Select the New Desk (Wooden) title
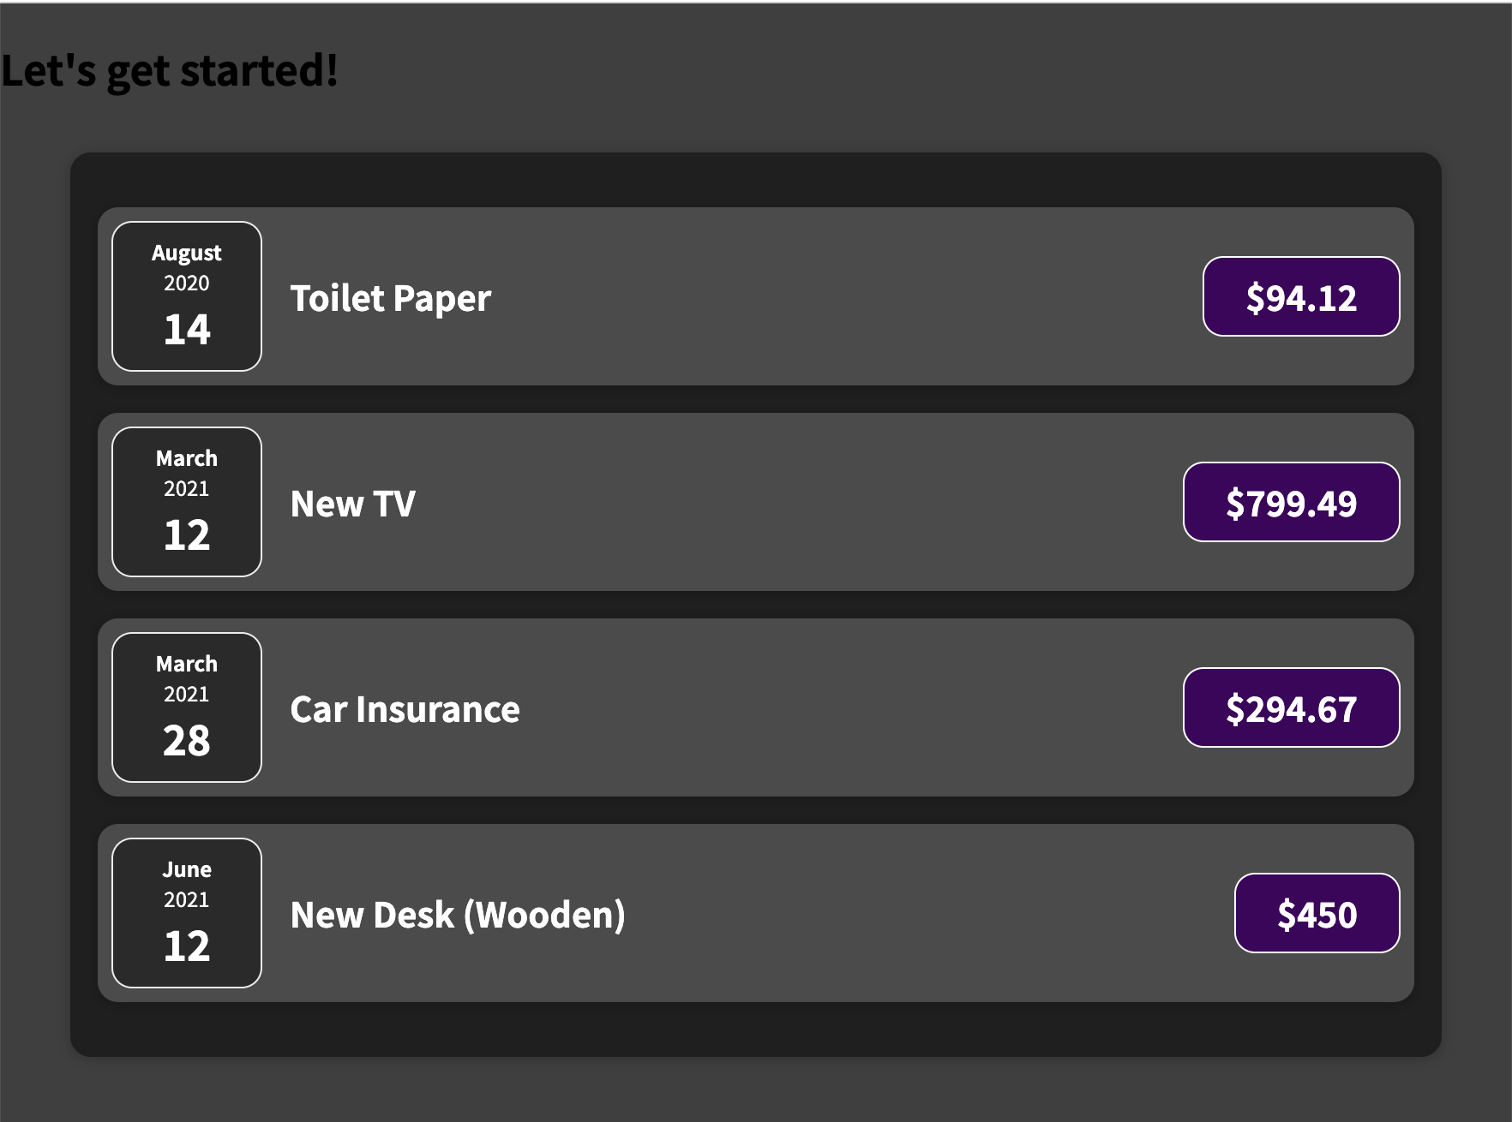 tap(459, 915)
